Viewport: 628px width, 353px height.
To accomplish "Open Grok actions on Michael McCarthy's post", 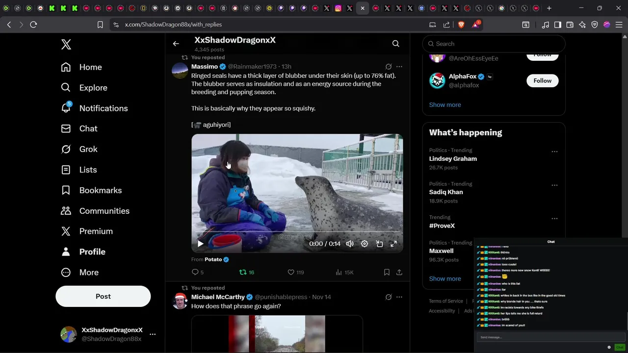I will tap(389, 297).
